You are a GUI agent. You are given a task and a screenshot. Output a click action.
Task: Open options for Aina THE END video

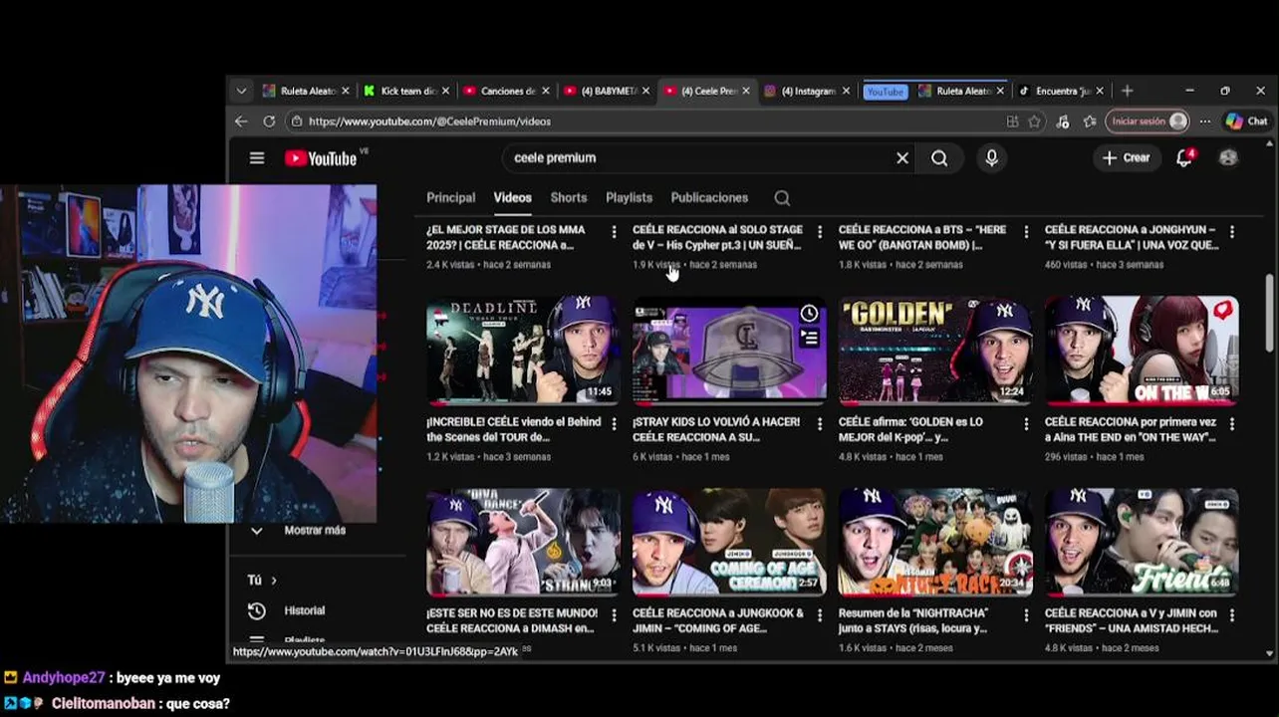coord(1232,424)
